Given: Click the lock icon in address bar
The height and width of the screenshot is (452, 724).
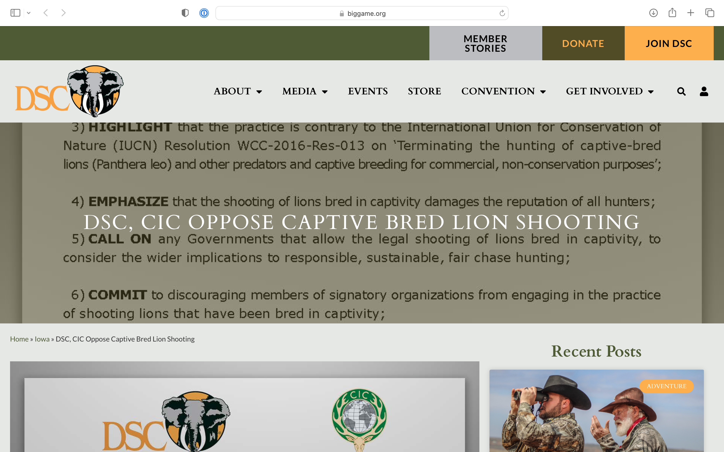Looking at the screenshot, I should (x=342, y=14).
